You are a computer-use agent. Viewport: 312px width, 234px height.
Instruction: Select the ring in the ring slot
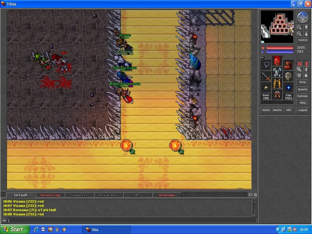click(266, 87)
